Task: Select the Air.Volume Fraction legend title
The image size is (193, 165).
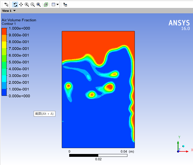Action: pyautogui.click(x=19, y=20)
